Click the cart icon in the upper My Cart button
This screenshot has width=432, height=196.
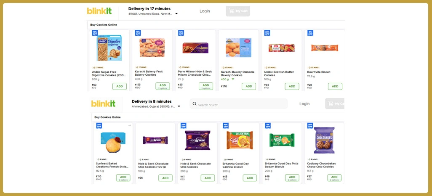[231, 11]
